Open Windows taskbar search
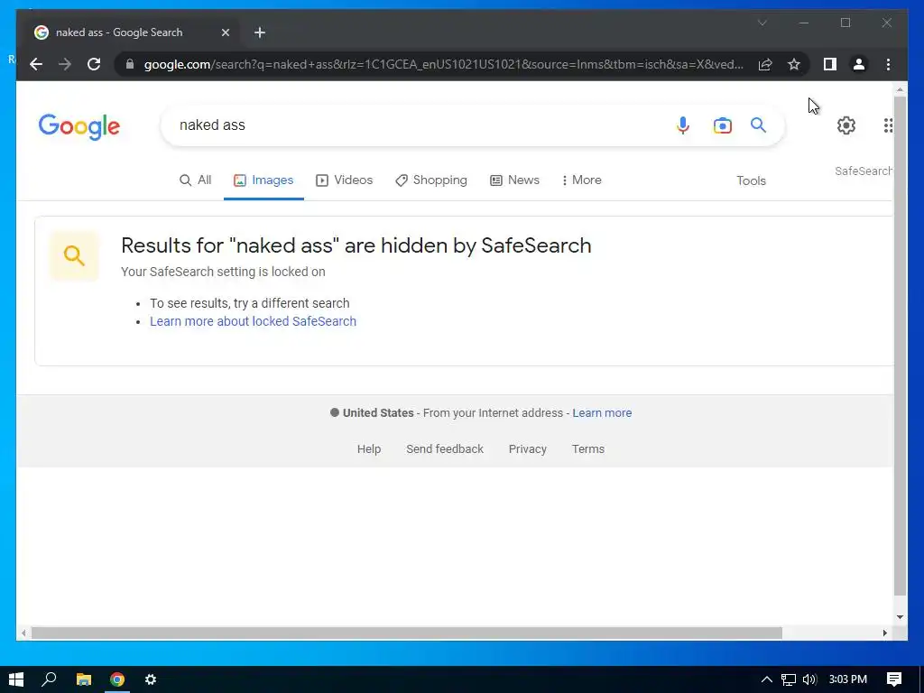Viewport: 924px width, 693px height. [x=49, y=679]
